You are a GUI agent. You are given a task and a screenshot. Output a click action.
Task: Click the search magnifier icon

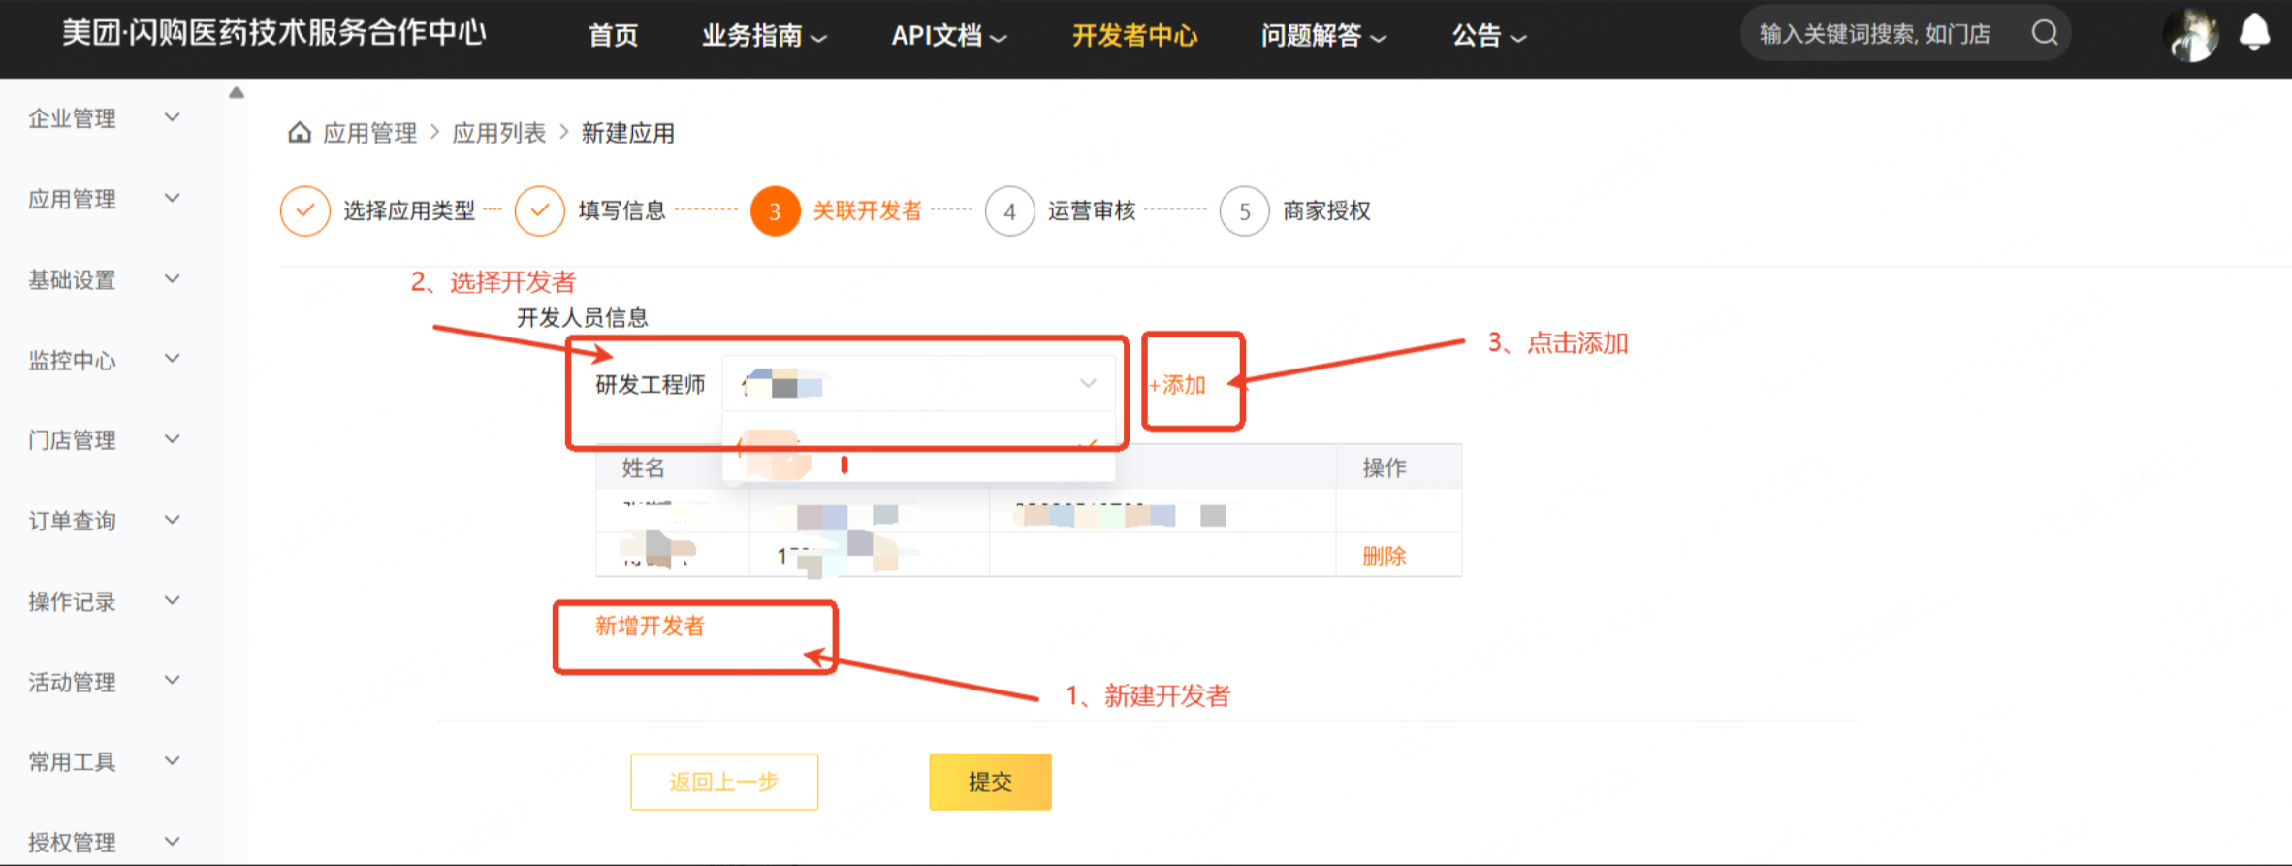2045,34
